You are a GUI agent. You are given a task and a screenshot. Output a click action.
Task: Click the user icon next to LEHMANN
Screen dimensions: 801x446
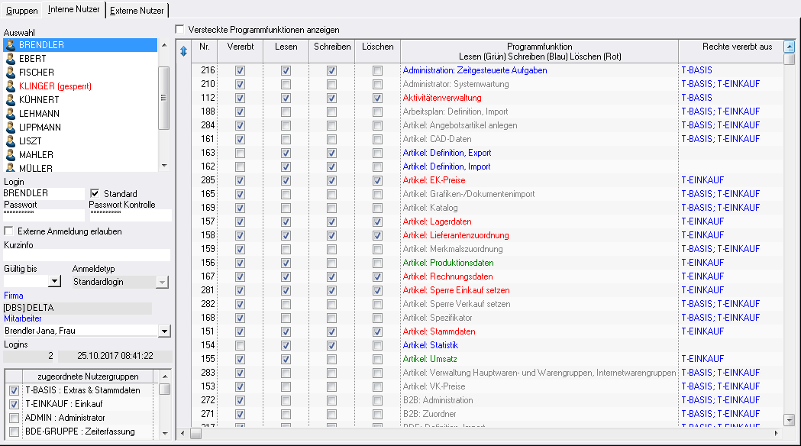pyautogui.click(x=11, y=114)
